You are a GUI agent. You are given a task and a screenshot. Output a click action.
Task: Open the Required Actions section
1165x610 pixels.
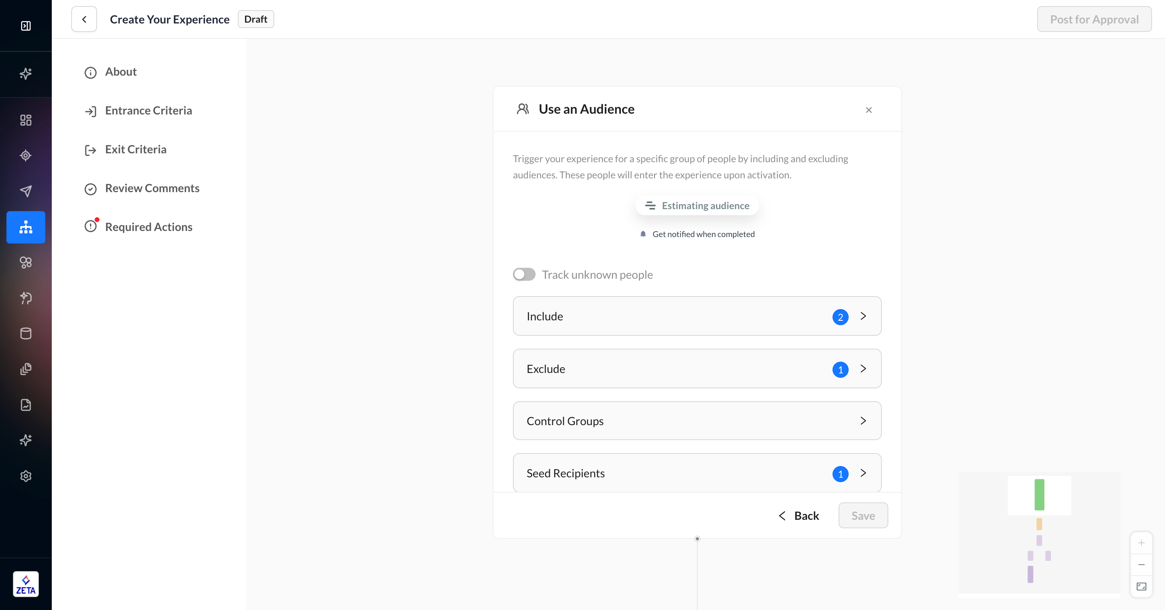coord(148,227)
